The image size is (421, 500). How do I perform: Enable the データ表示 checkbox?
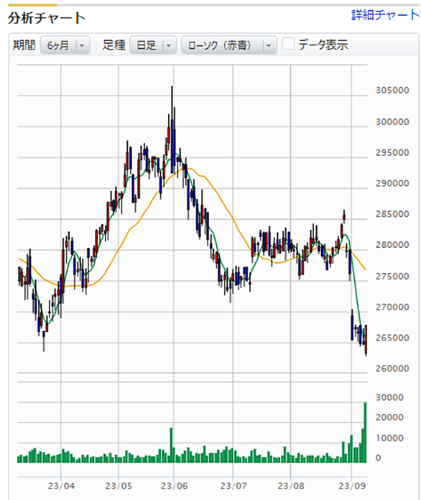click(288, 44)
